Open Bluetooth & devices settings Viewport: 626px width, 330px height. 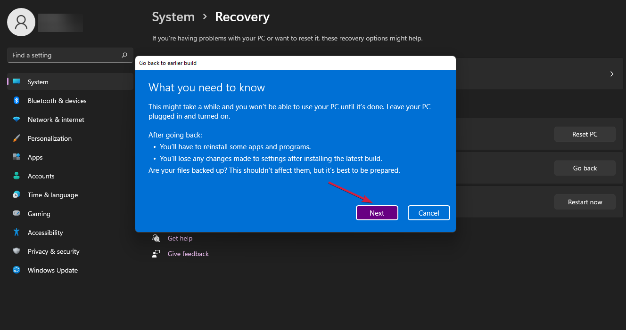pyautogui.click(x=17, y=100)
